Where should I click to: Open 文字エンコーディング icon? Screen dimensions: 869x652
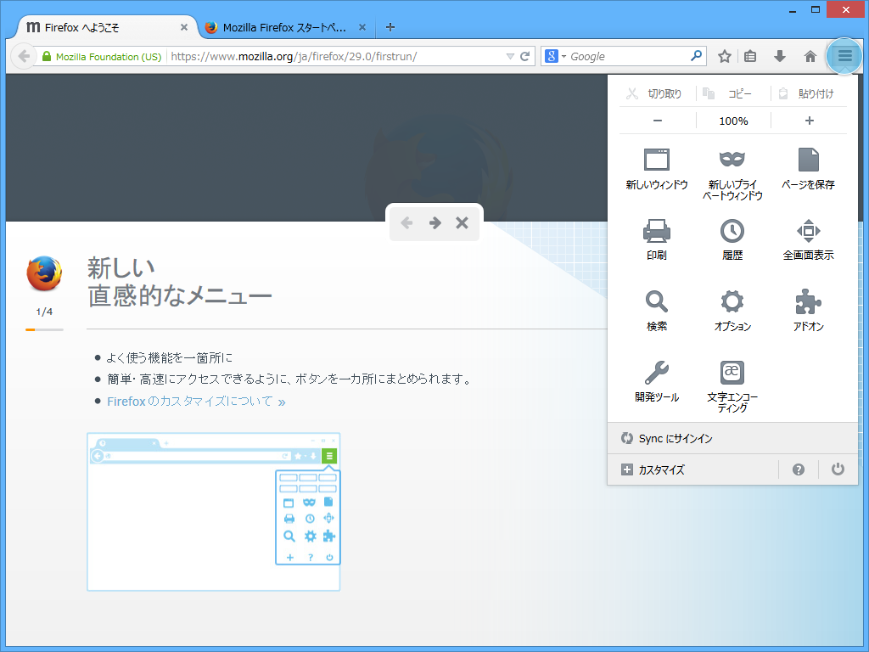click(732, 386)
